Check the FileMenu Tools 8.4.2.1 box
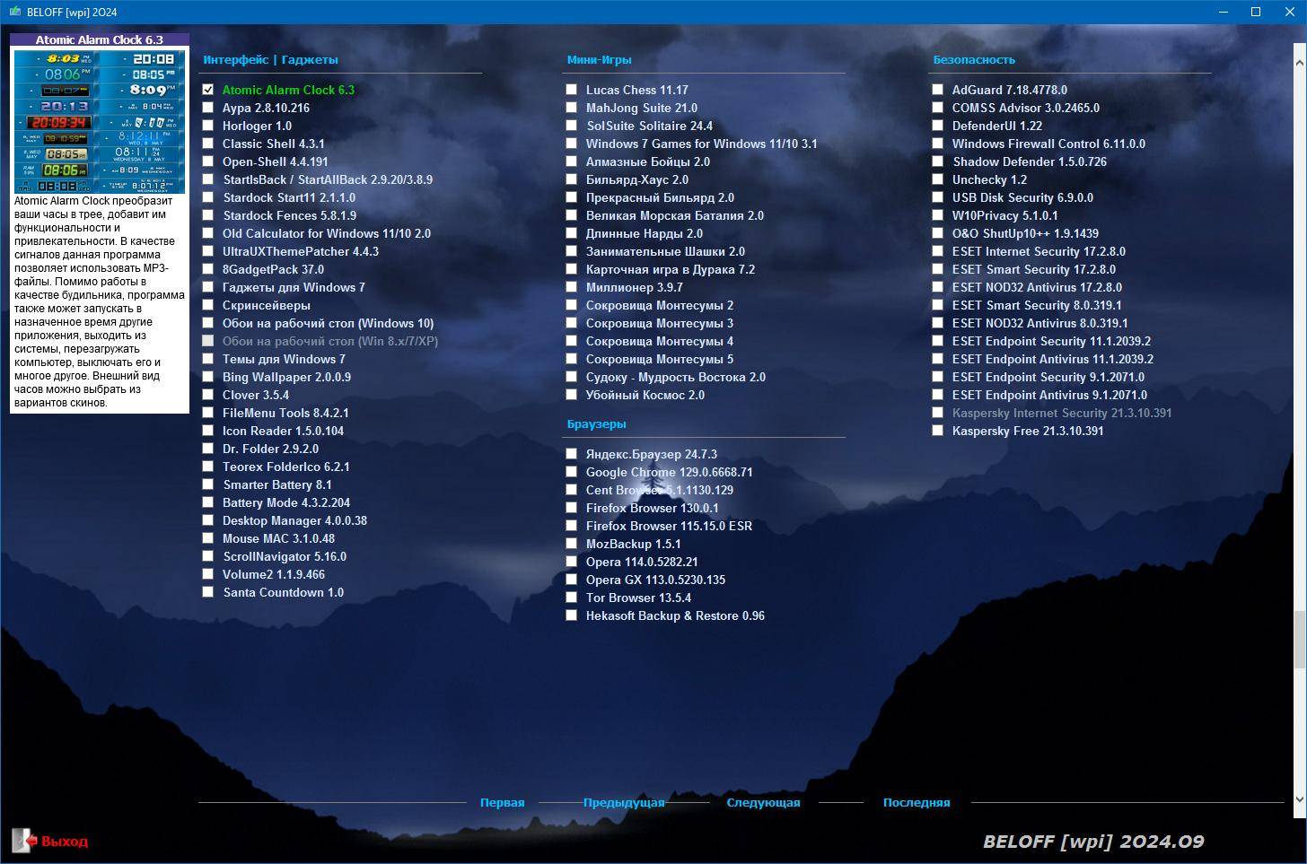Screen dimensions: 1307x864 point(208,413)
